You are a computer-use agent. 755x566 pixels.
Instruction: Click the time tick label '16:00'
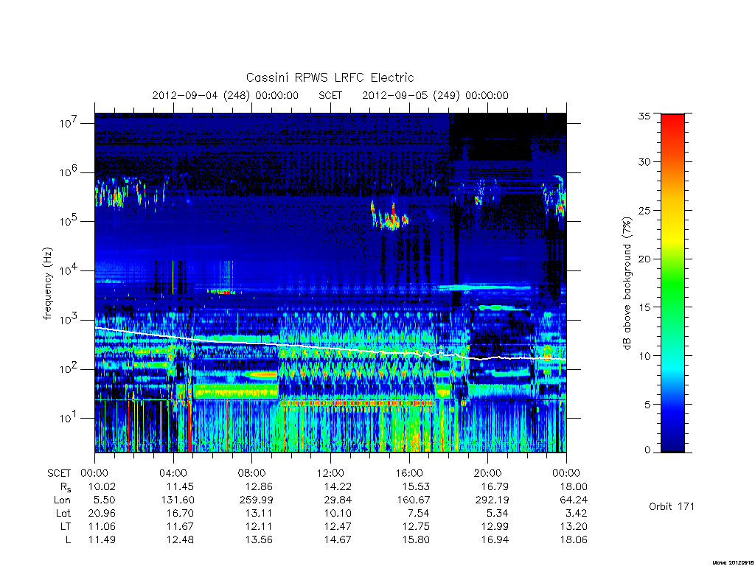[409, 473]
